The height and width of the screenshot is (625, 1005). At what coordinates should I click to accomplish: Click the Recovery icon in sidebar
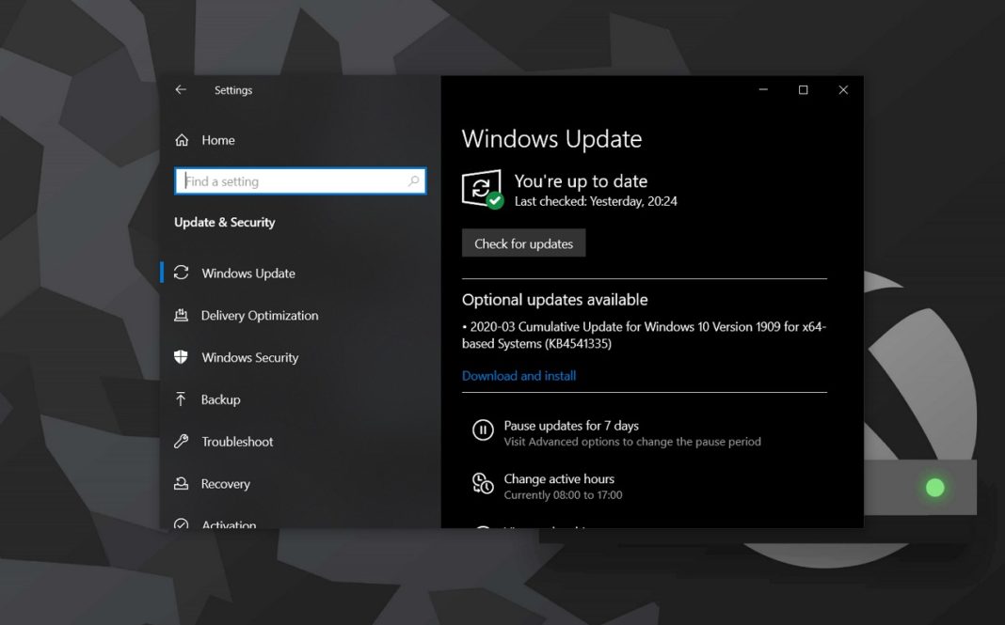point(182,483)
